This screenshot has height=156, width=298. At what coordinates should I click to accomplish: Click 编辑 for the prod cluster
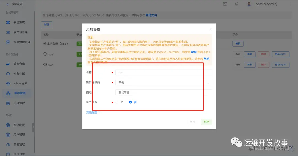tap(249, 65)
